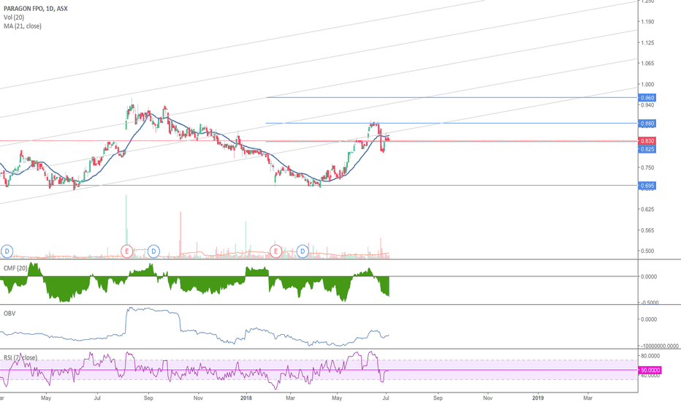This screenshot has height=402, width=681.
Task: Click the 2019 label on the time axis
Action: 538,398
